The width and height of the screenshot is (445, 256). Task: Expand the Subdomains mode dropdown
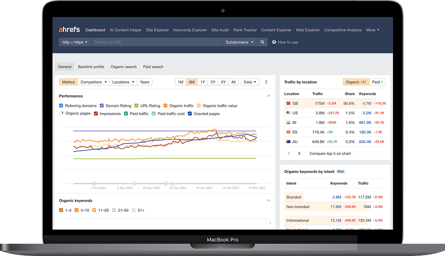point(240,42)
